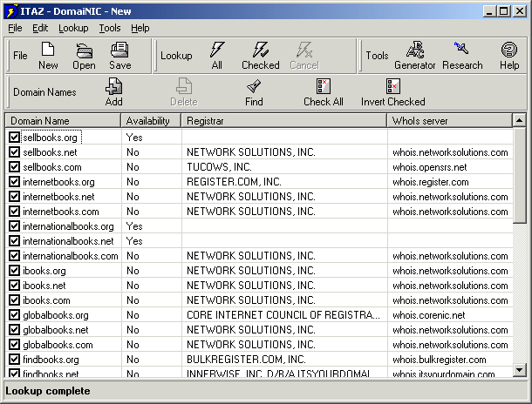This screenshot has height=404, width=532.
Task: Toggle the internationalbooks.com checkbox
Action: click(x=14, y=256)
